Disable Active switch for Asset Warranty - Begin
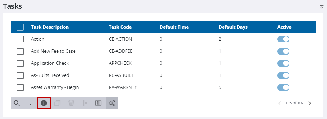Screen dimensions: 327x119 283,87
